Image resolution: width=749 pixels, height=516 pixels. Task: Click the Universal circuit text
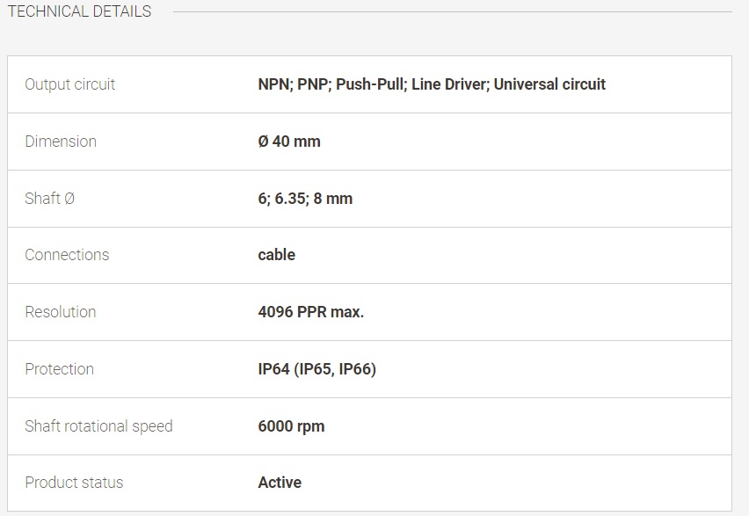(549, 84)
